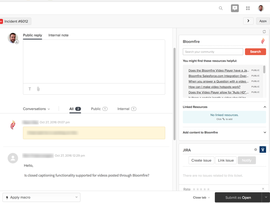
Task: Click the link icon in Linked Resources hint
Action: pos(224,119)
